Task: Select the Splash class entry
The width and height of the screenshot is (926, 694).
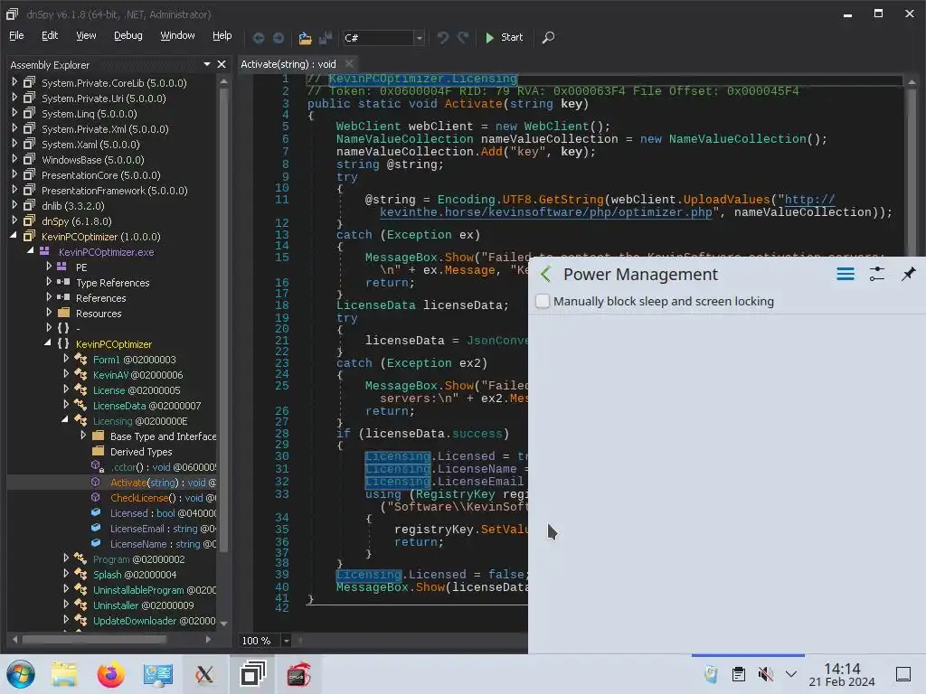Action: click(135, 574)
